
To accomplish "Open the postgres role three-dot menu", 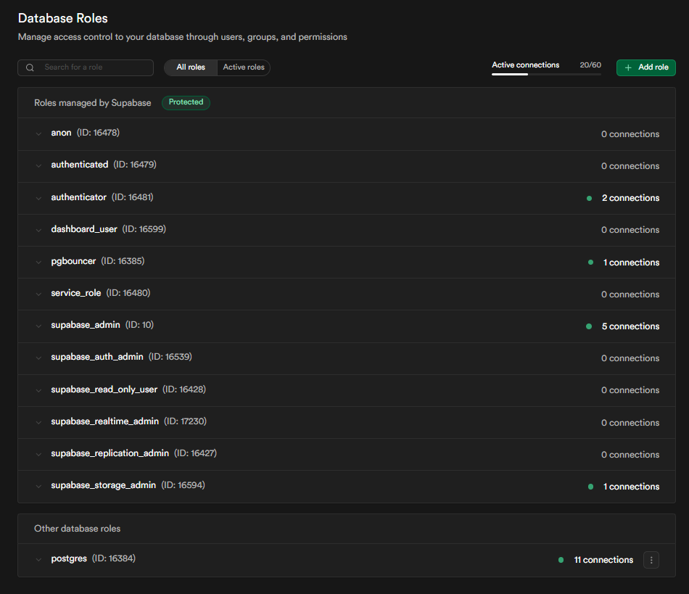I will (651, 560).
